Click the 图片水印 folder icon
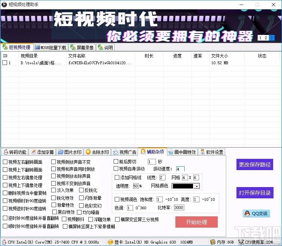This screenshot has width=282, height=246. pyautogui.click(x=61, y=152)
